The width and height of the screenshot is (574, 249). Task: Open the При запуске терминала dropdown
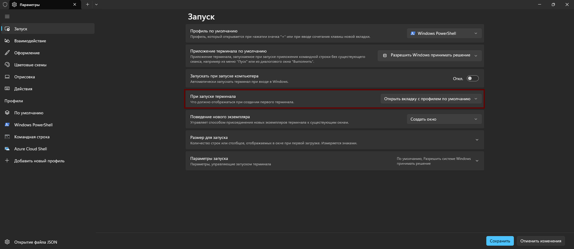(431, 99)
